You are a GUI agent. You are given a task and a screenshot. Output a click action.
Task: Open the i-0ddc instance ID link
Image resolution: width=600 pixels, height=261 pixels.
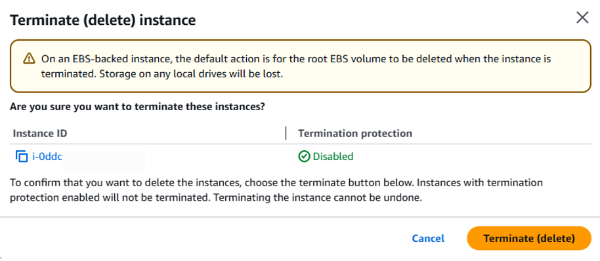[x=47, y=157]
